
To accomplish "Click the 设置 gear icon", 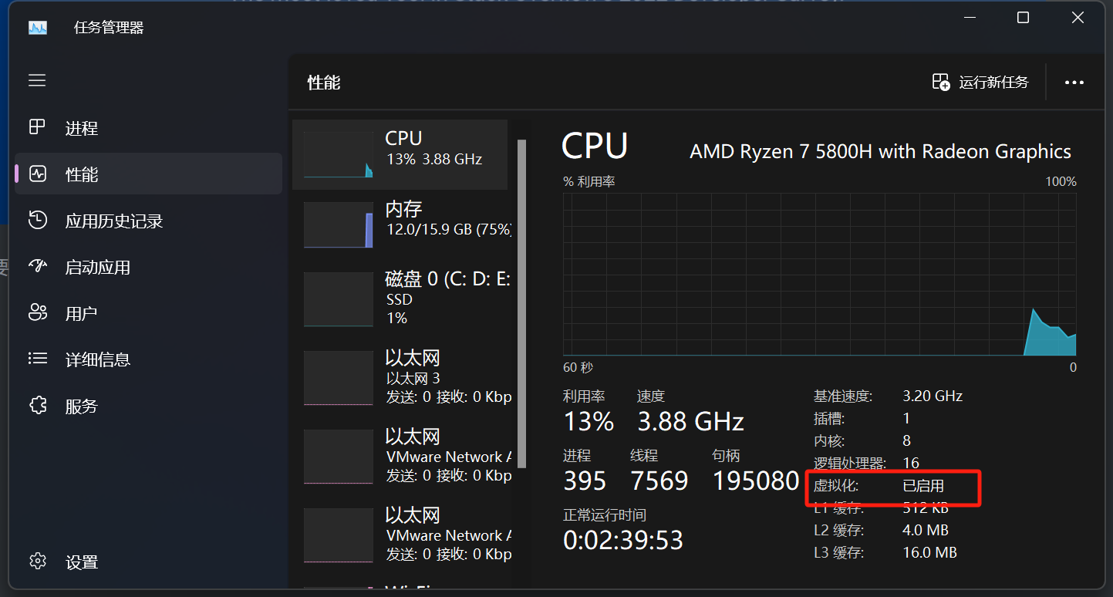I will tap(37, 562).
